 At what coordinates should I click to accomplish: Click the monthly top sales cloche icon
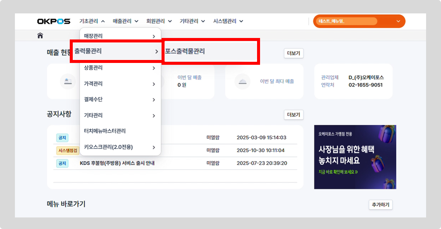click(242, 81)
